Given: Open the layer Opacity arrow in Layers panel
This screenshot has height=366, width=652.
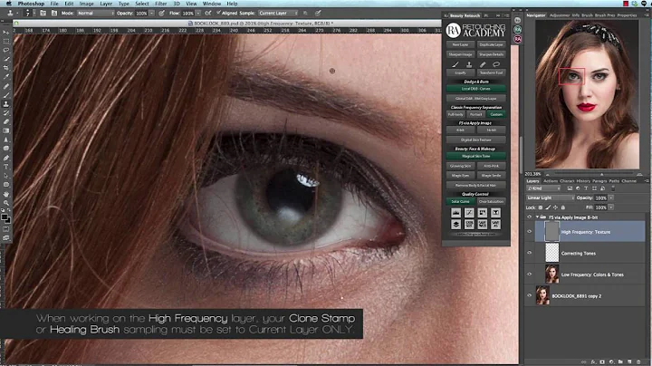Looking at the screenshot, I should pyautogui.click(x=611, y=198).
